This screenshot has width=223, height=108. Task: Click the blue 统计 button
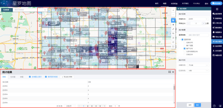(198, 105)
